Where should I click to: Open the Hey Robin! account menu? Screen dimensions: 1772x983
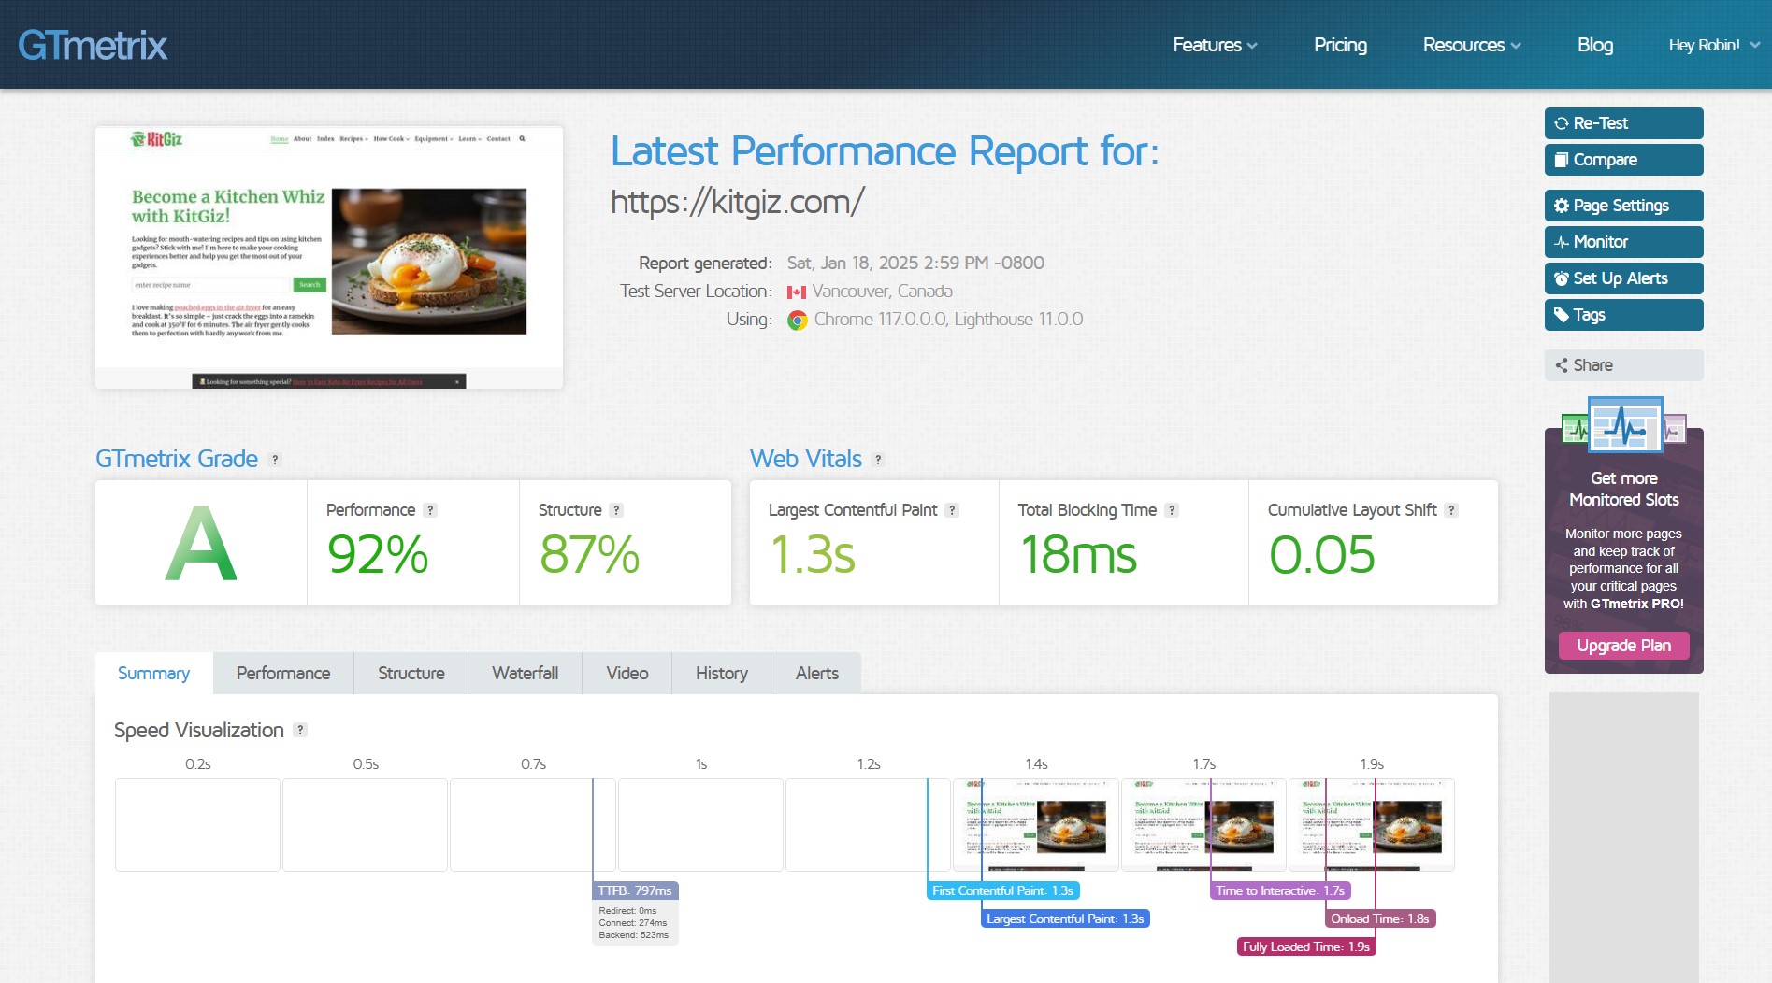coord(1713,45)
